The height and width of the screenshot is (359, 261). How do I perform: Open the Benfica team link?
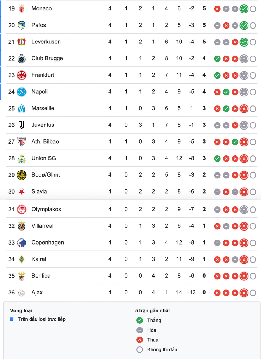click(x=41, y=276)
